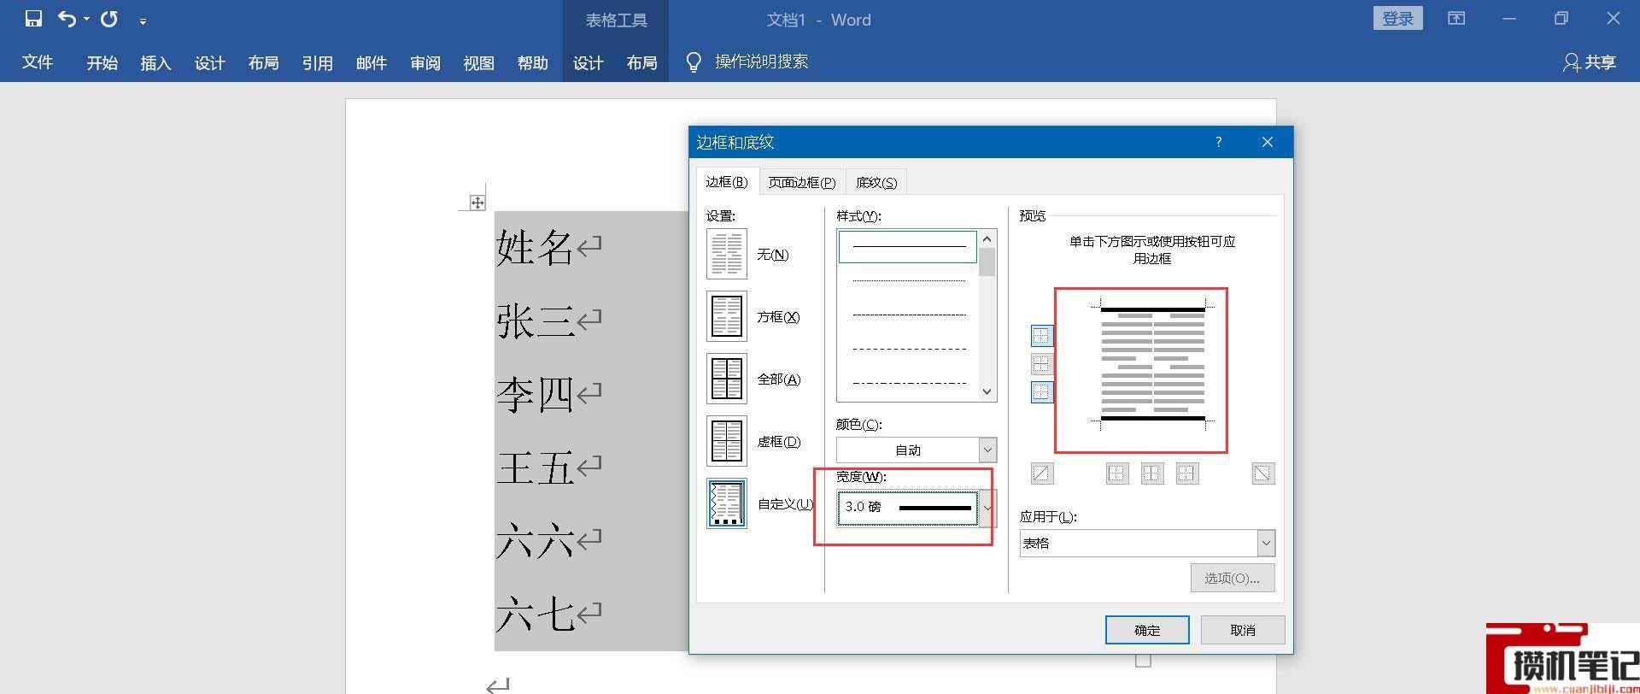Close the Borders and Shading dialog
Viewport: 1640px width, 694px height.
(x=1268, y=142)
